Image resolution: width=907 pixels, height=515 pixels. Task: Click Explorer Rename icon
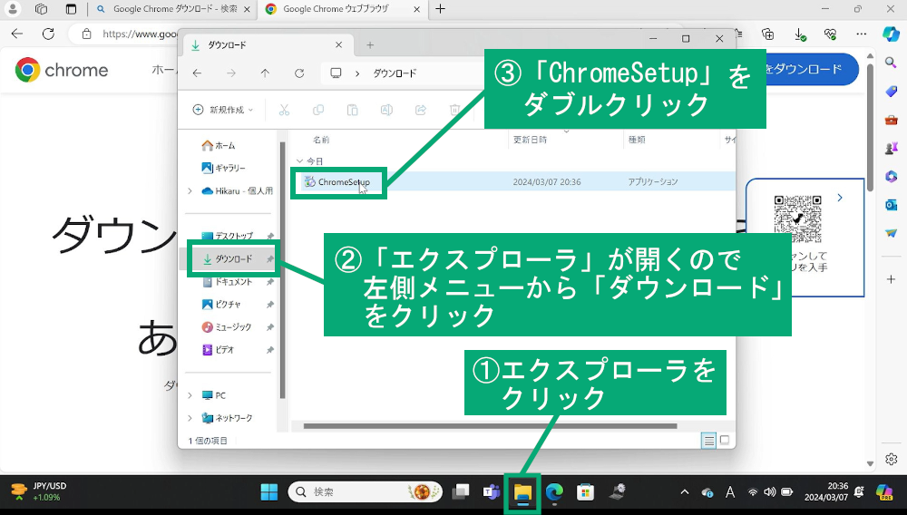[386, 110]
